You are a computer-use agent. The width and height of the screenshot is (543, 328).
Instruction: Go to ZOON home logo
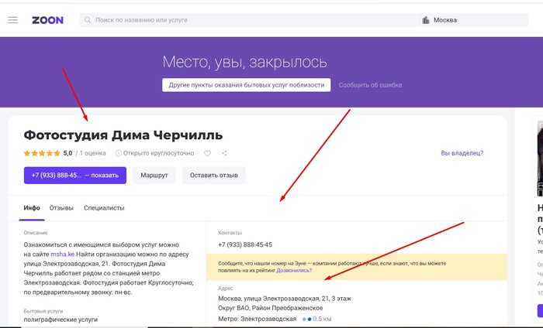pyautogui.click(x=48, y=20)
